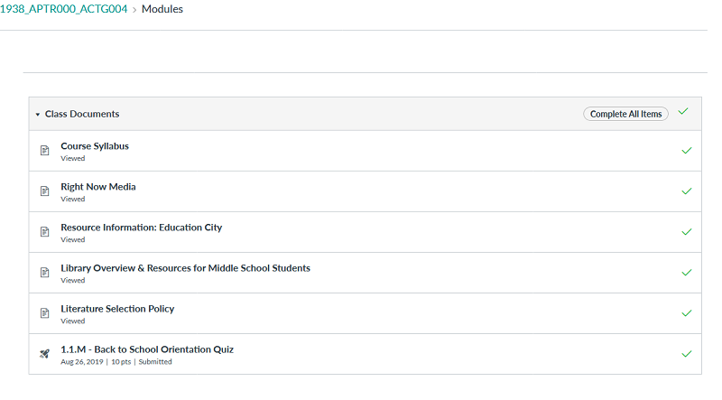Click the page icon beside Right Now Media
This screenshot has height=400, width=722.
pos(44,191)
